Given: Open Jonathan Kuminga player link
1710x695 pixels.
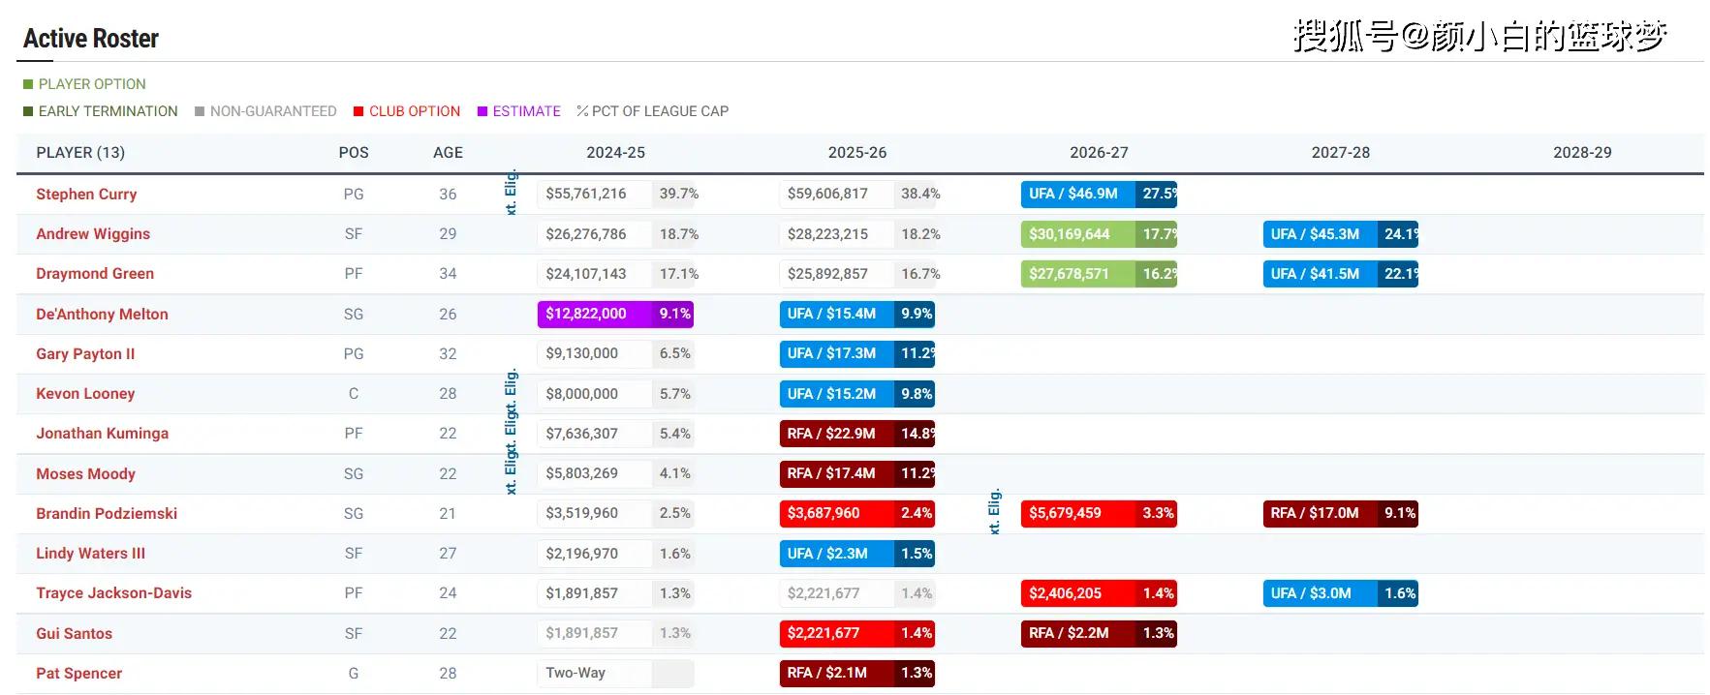Looking at the screenshot, I should [x=102, y=434].
